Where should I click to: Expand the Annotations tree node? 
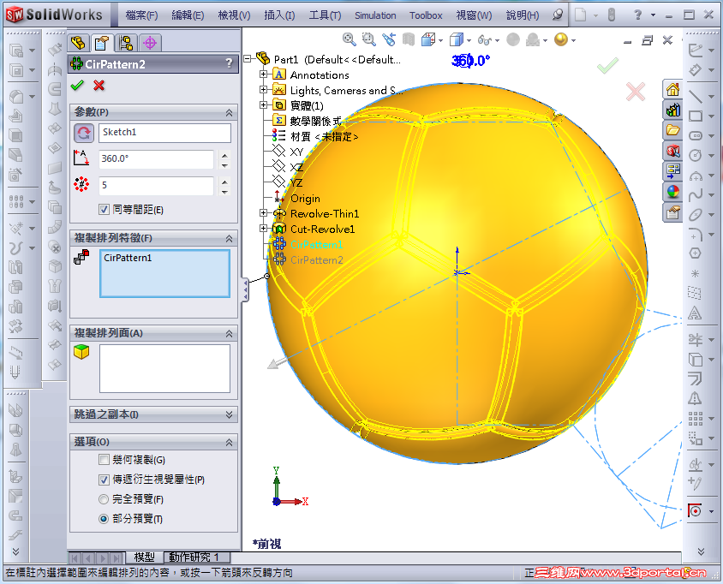click(263, 74)
